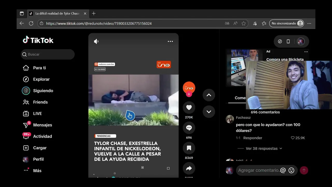Screen dimensions: 332x187
Task: Save the video with the bookmark icon
Action: tap(189, 148)
